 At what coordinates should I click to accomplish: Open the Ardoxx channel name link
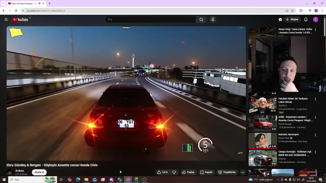[x=20, y=171]
